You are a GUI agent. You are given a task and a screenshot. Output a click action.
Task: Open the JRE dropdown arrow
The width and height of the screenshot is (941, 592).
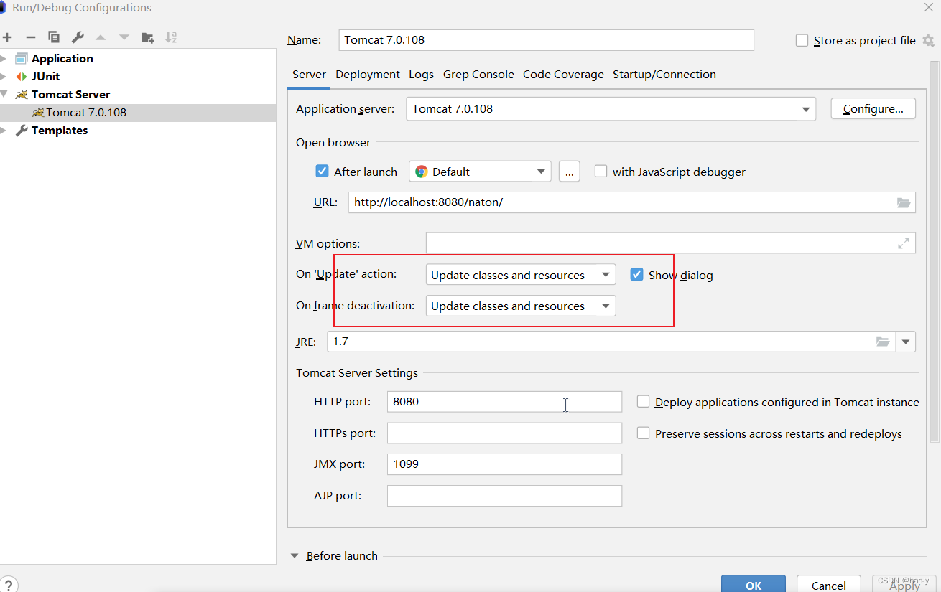click(x=905, y=342)
